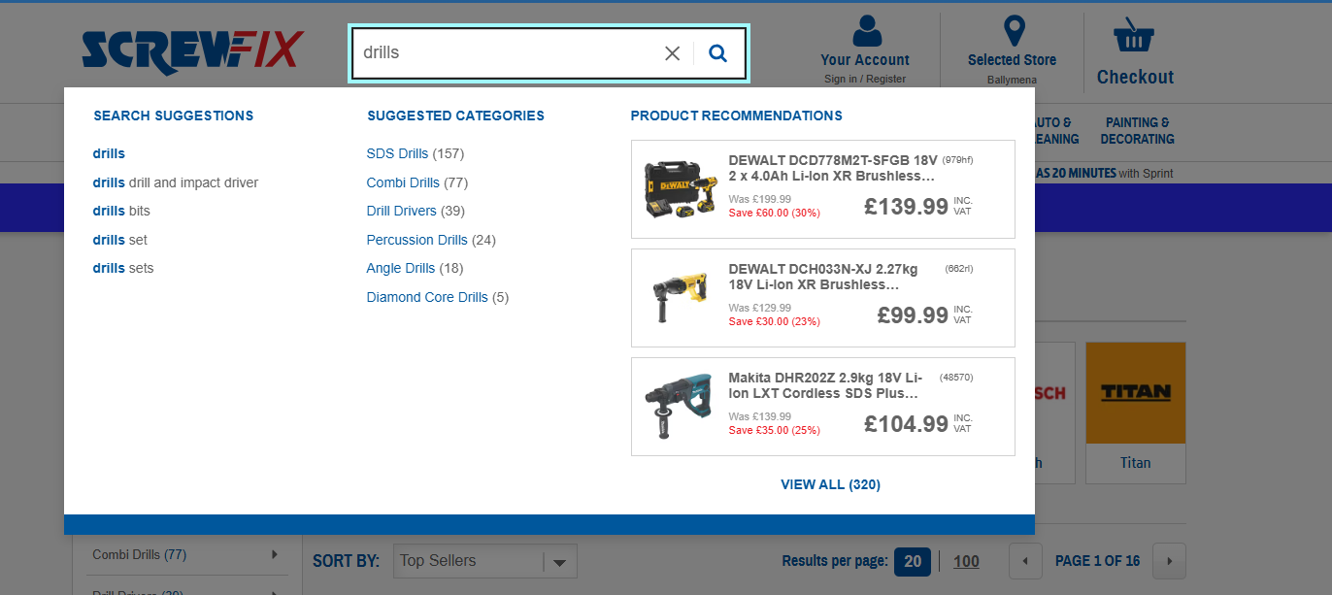The height and width of the screenshot is (595, 1332).
Task: Select the 20 results per page option
Action: tap(912, 561)
